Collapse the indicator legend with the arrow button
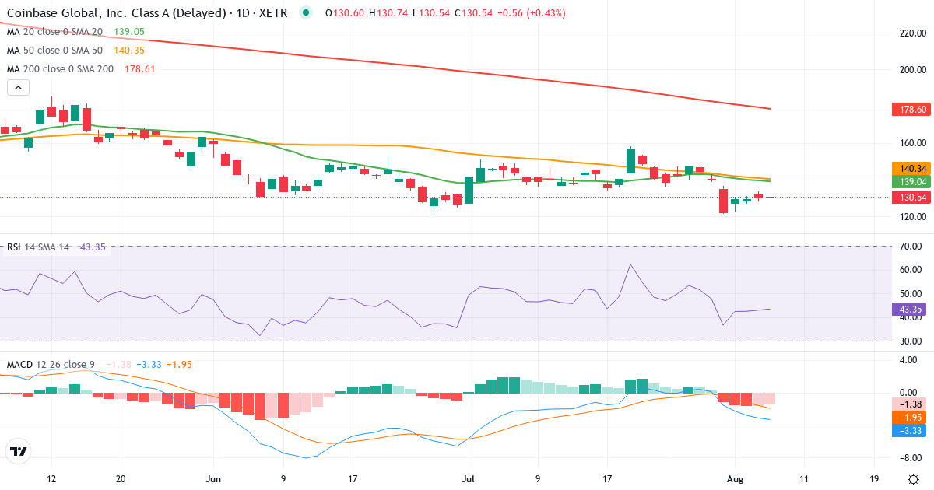934x490 pixels. click(x=18, y=88)
